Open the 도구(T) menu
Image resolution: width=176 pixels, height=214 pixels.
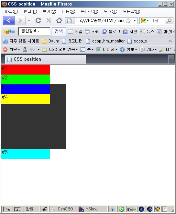click(x=110, y=11)
